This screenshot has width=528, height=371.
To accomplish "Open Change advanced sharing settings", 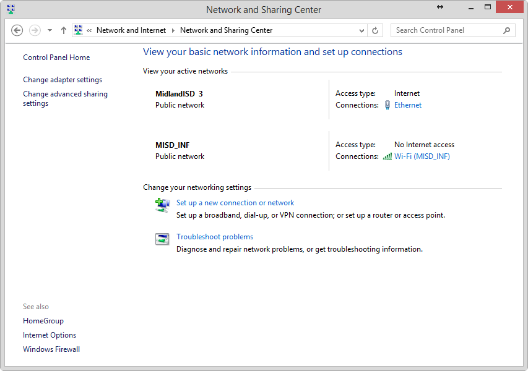I will 65,98.
